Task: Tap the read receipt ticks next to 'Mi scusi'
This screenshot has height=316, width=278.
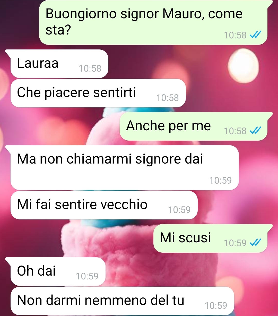Action: pos(256,243)
